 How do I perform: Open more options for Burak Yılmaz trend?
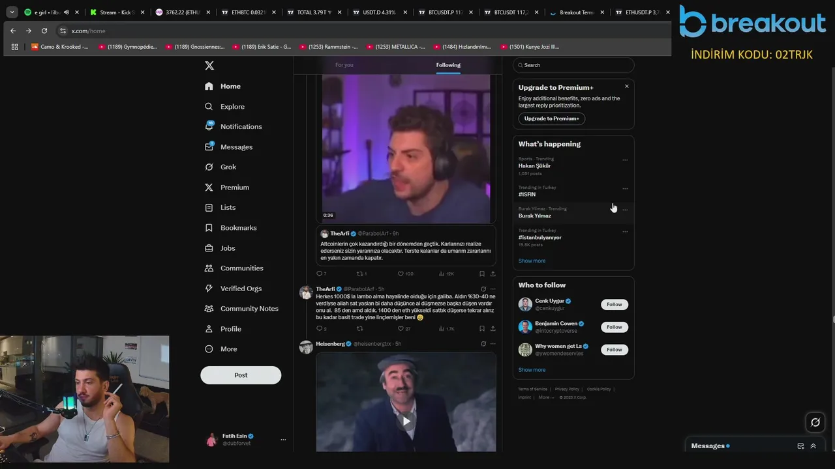625,210
